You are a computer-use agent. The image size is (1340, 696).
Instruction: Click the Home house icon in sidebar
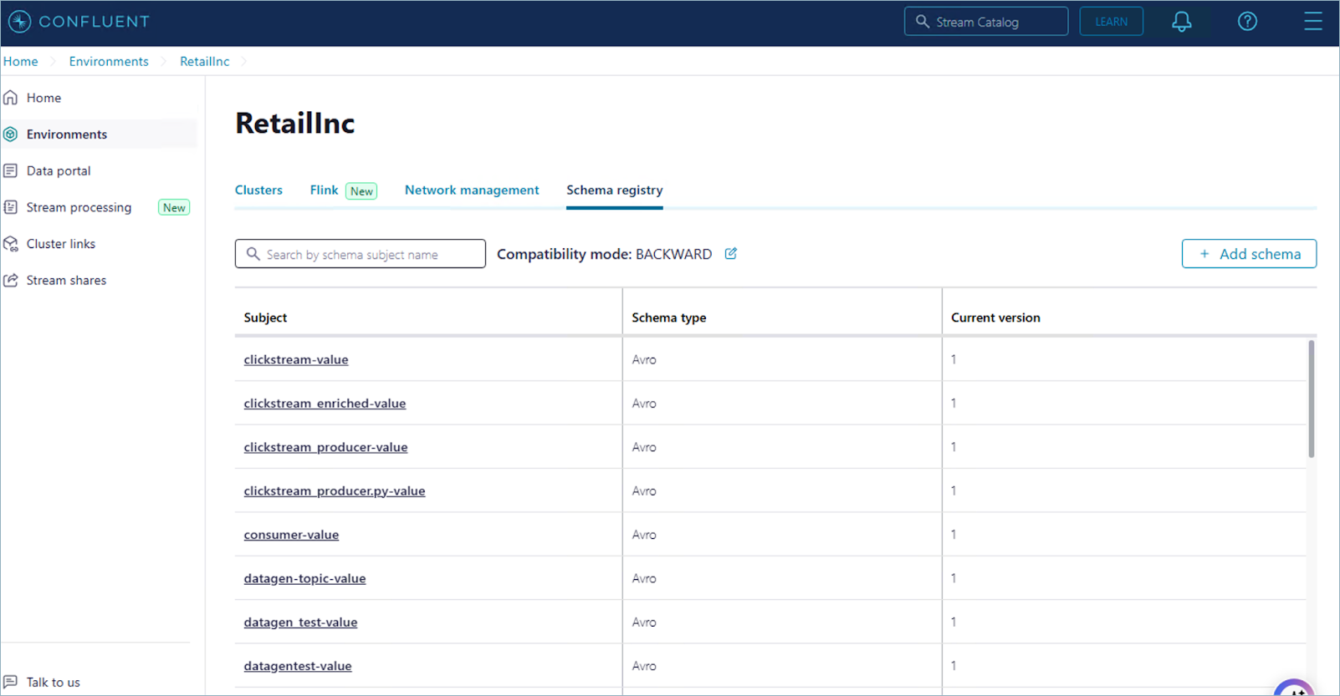pyautogui.click(x=11, y=98)
